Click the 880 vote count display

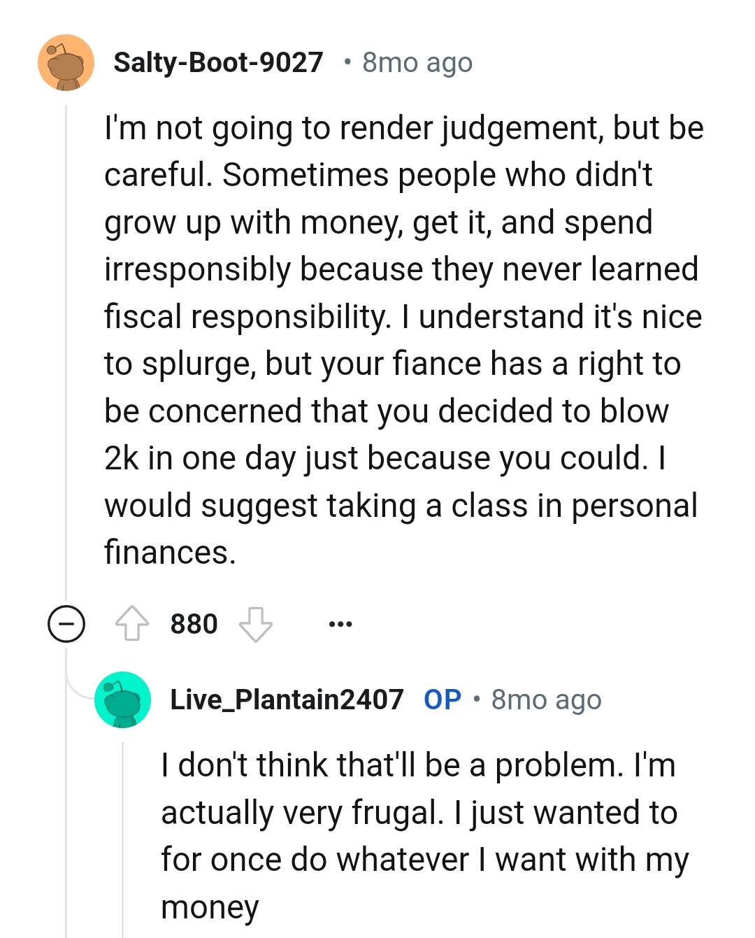pos(194,623)
